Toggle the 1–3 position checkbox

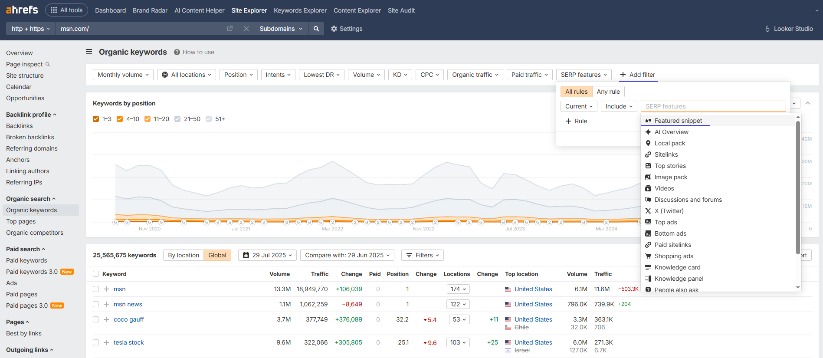coord(96,119)
